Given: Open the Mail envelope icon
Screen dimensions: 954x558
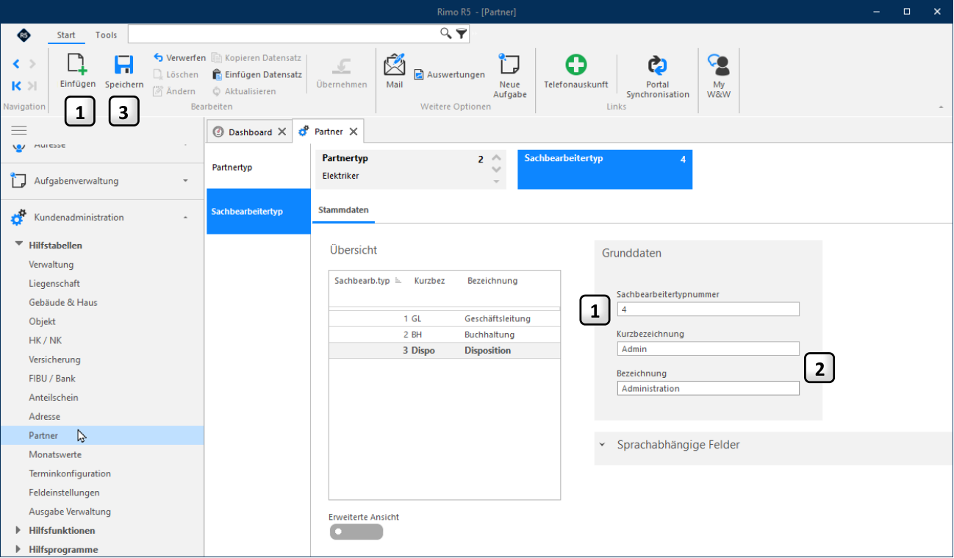Looking at the screenshot, I should pos(395,65).
